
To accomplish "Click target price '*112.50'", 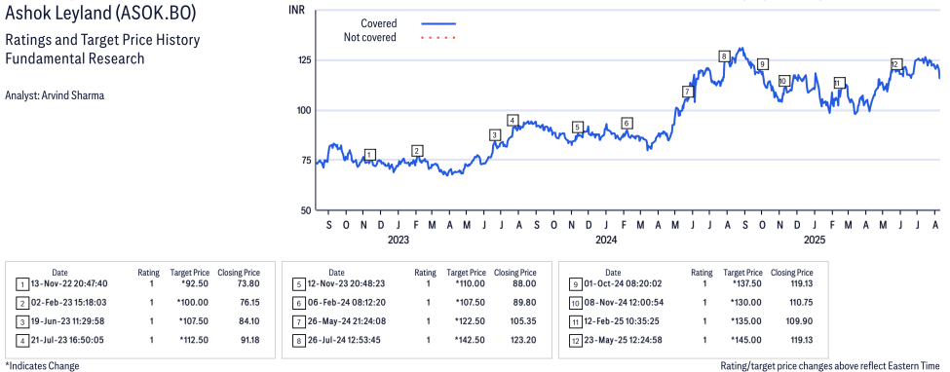I will pyautogui.click(x=193, y=340).
